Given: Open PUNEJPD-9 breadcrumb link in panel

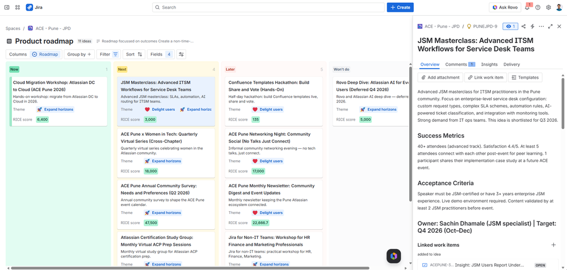Looking at the screenshot, I should point(485,26).
